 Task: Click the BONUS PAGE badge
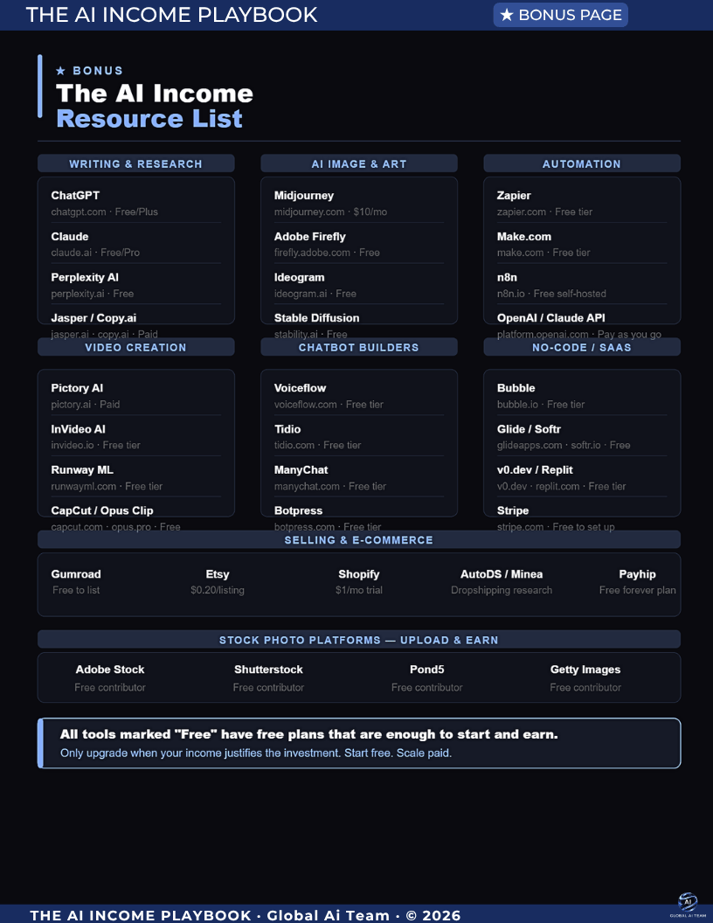[x=560, y=15]
